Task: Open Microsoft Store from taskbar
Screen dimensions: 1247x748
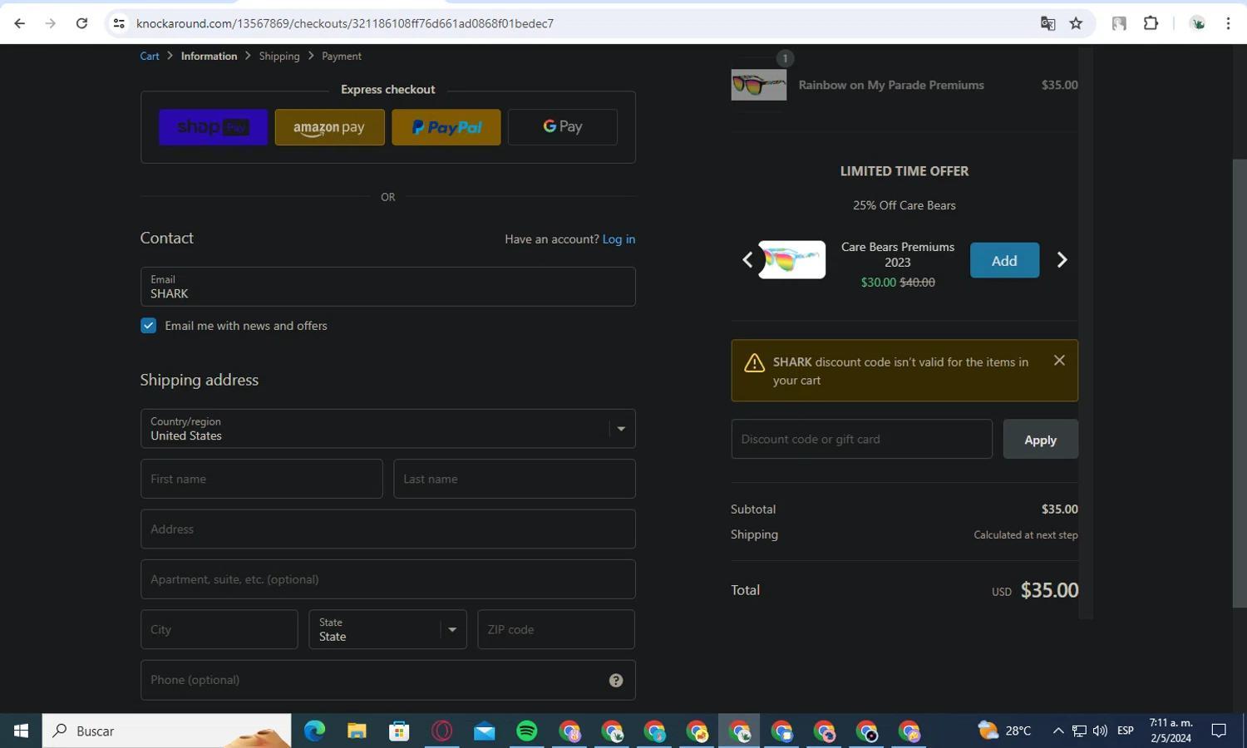Action: pos(399,731)
